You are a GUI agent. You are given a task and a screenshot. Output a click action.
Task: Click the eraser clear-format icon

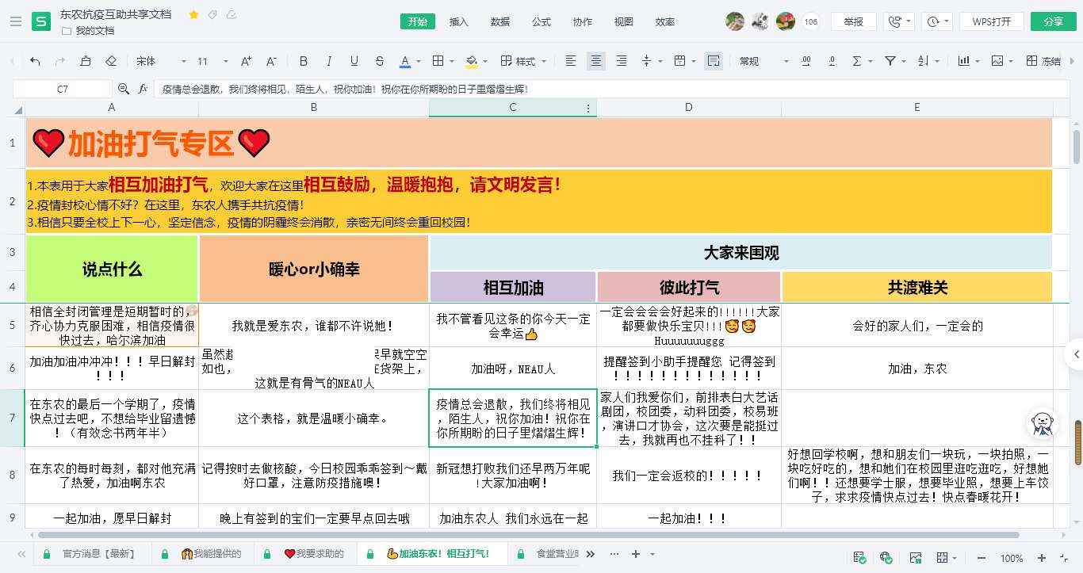(111, 61)
